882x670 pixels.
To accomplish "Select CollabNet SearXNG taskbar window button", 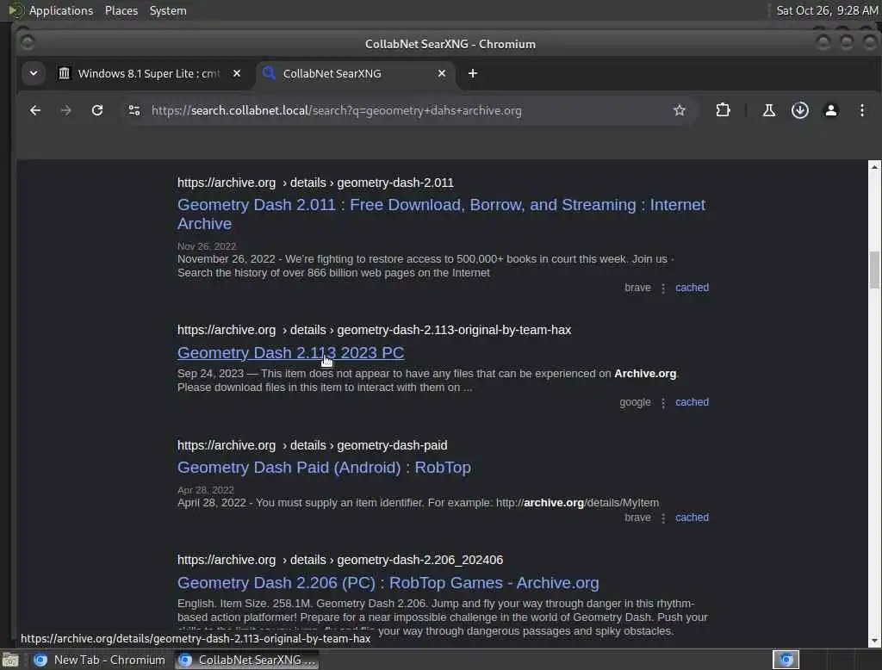I will (x=247, y=660).
